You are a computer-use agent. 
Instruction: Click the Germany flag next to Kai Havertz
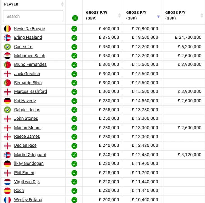[8, 101]
